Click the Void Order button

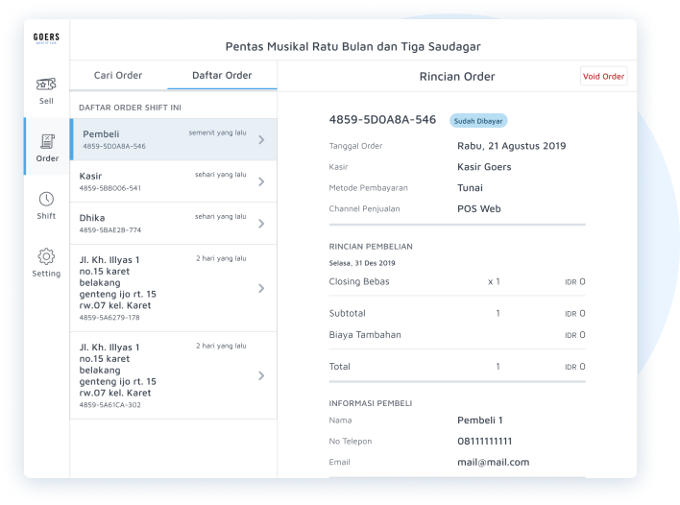[603, 77]
